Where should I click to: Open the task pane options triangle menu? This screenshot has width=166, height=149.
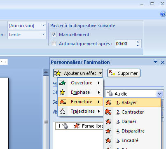(156, 62)
